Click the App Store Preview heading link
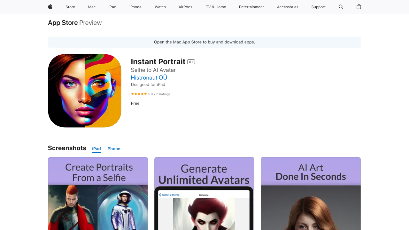The height and width of the screenshot is (230, 409). coord(75,23)
